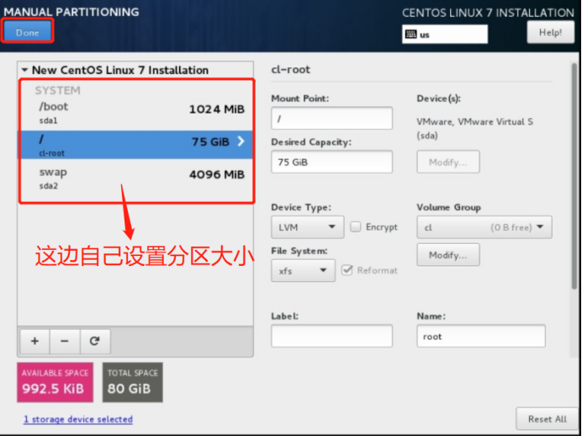Image resolution: width=582 pixels, height=436 pixels.
Task: Open the File System xfs dropdown
Action: coord(303,270)
